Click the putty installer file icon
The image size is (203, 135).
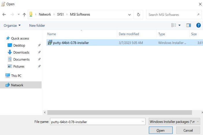pos(50,42)
